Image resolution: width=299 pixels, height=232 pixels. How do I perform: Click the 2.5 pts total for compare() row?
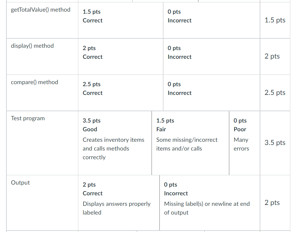click(x=275, y=93)
